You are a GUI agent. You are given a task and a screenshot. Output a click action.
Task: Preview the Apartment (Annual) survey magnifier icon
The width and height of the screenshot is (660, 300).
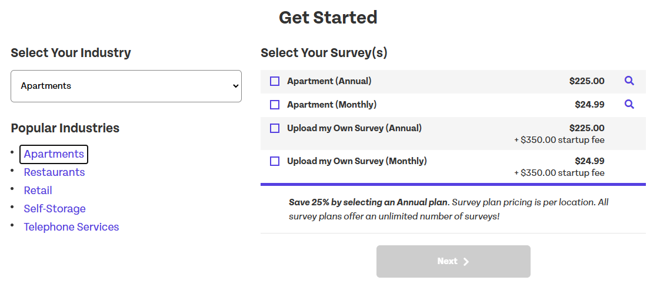pyautogui.click(x=629, y=81)
